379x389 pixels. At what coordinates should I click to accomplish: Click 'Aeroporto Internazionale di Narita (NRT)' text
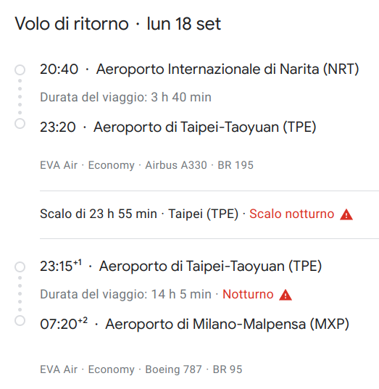click(228, 70)
